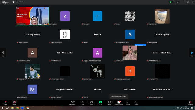
Task: Click the ebigael charoline name
Action: (x=65, y=90)
